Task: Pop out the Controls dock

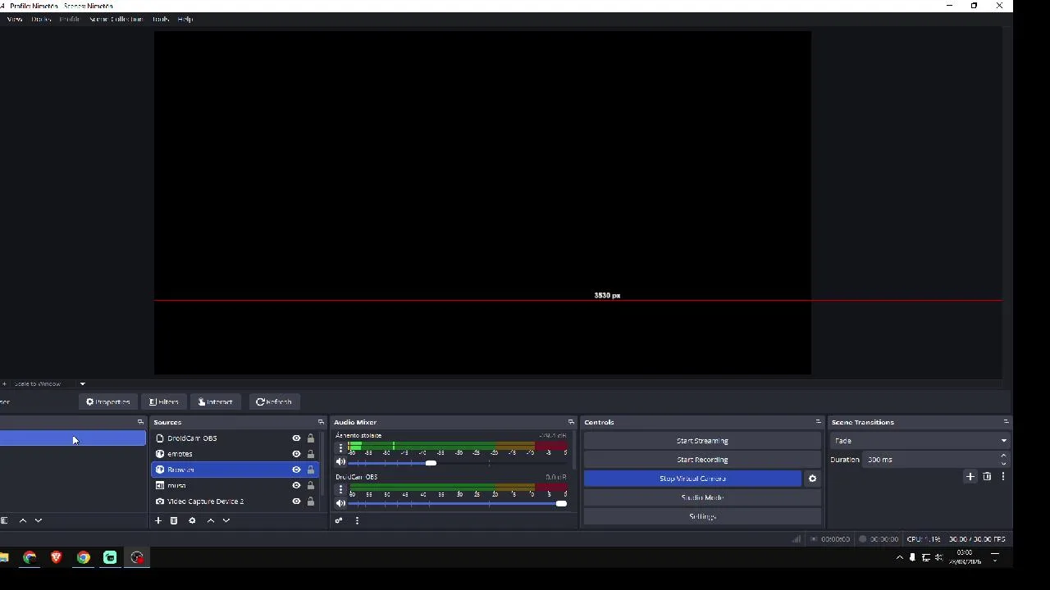Action: 818,422
